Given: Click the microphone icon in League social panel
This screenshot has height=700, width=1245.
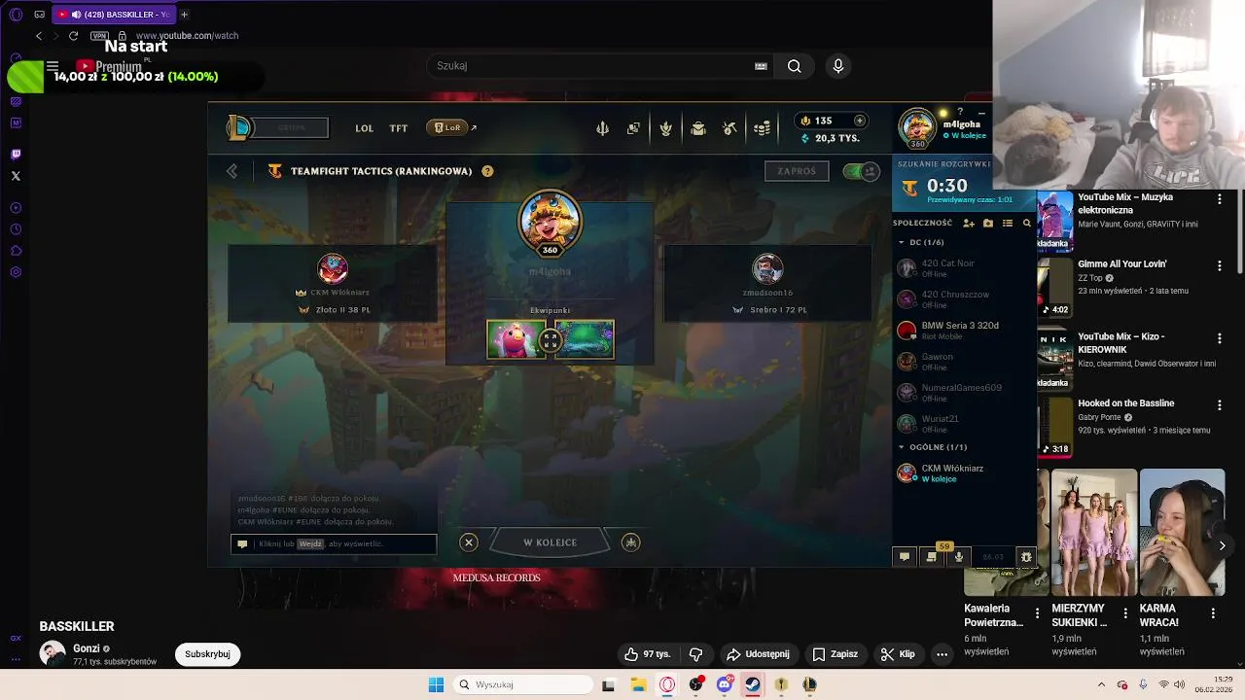Looking at the screenshot, I should tap(959, 557).
